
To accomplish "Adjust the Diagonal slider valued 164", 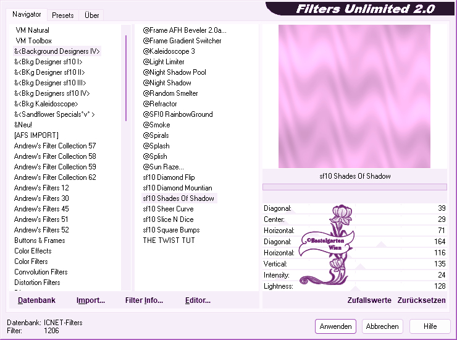I will [x=354, y=242].
